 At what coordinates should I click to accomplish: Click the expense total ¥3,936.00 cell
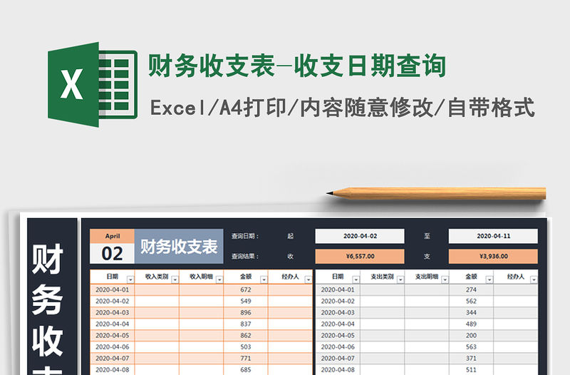(x=492, y=257)
